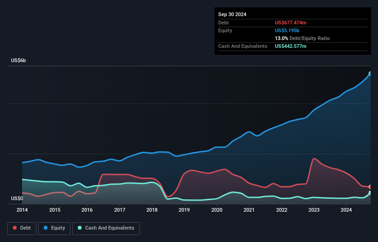Click the 2023 x-axis year label
Image resolution: width=378 pixels, height=242 pixels.
(x=314, y=210)
